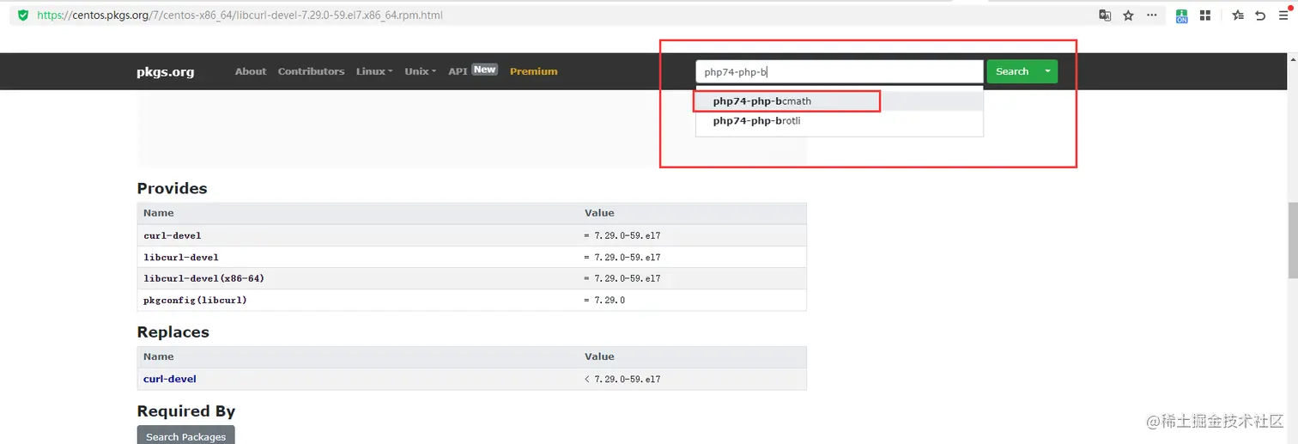Open the Premium link
Screen dimensions: 1298x444
click(x=534, y=71)
